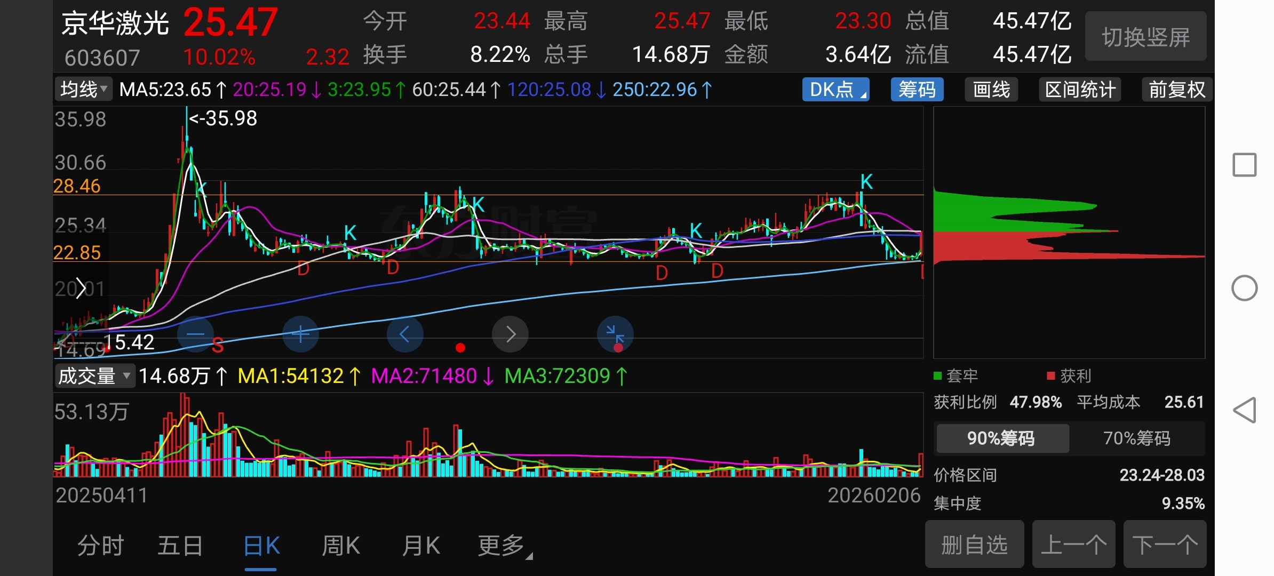1274x576 pixels.
Task: Open the 成交量 indicator dropdown
Action: click(x=94, y=376)
